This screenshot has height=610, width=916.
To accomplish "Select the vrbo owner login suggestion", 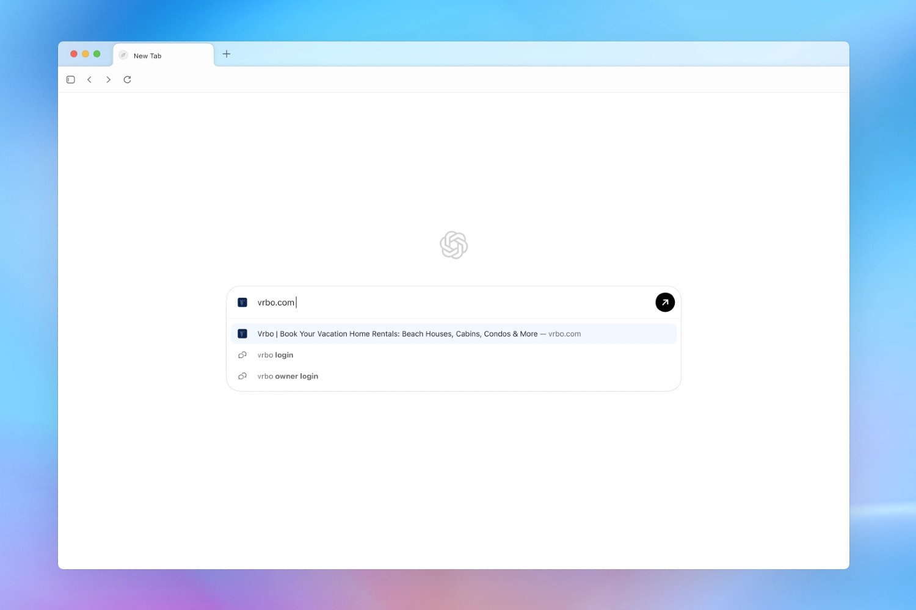I will pyautogui.click(x=288, y=376).
